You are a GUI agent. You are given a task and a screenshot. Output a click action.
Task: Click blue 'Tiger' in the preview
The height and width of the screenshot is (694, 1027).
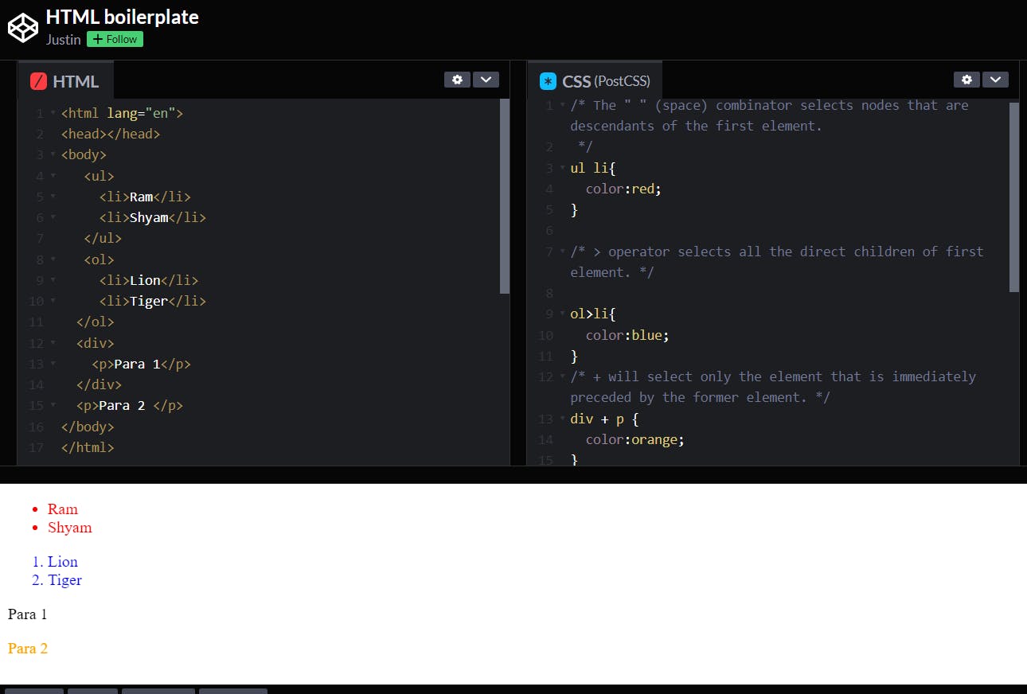pyautogui.click(x=64, y=579)
